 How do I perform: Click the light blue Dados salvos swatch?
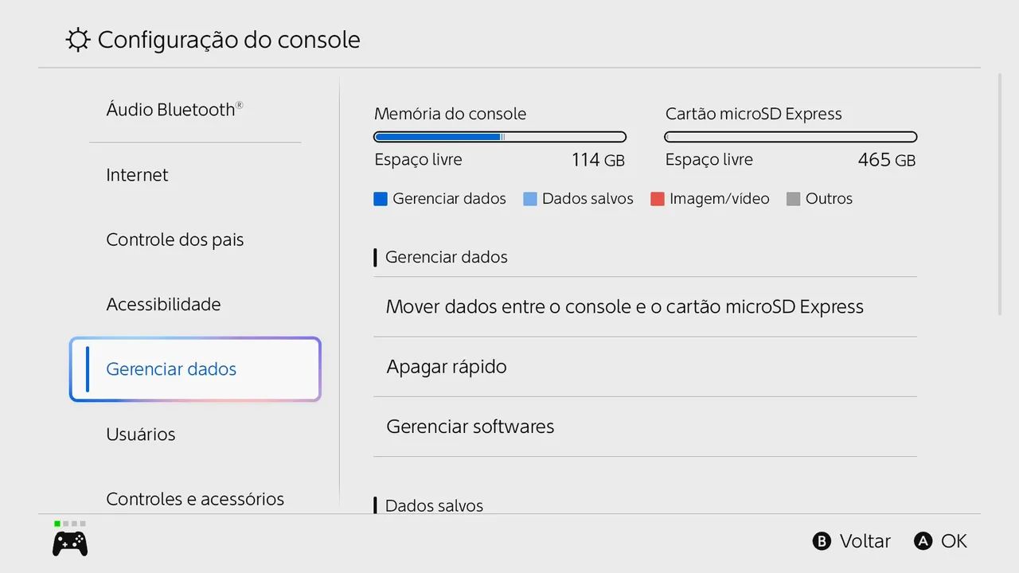[x=530, y=199]
